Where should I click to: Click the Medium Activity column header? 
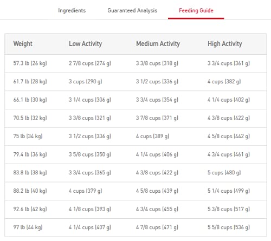[x=158, y=44]
